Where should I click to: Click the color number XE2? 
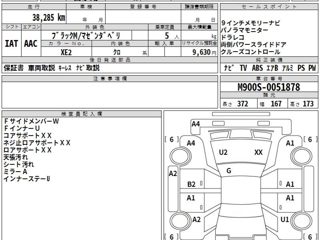coord(66,52)
